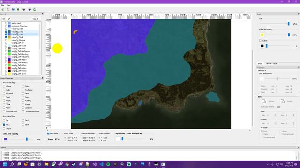This screenshot has width=300, height=168.
Task: Open Spotify from taskbar
Action: [108, 164]
